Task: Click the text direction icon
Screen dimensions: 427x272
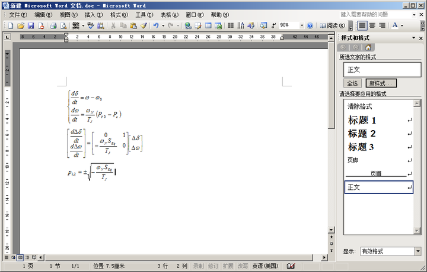Action: (x=240, y=25)
